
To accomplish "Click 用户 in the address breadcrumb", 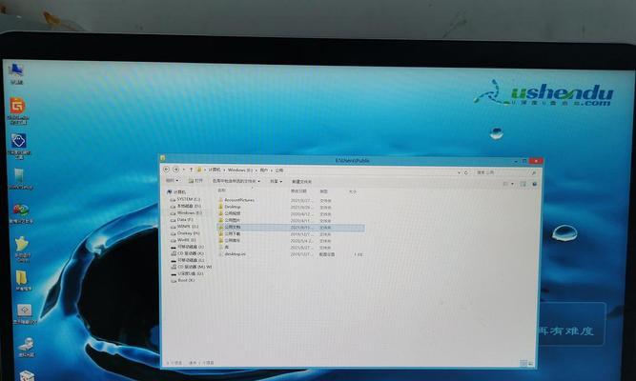I will [x=264, y=170].
